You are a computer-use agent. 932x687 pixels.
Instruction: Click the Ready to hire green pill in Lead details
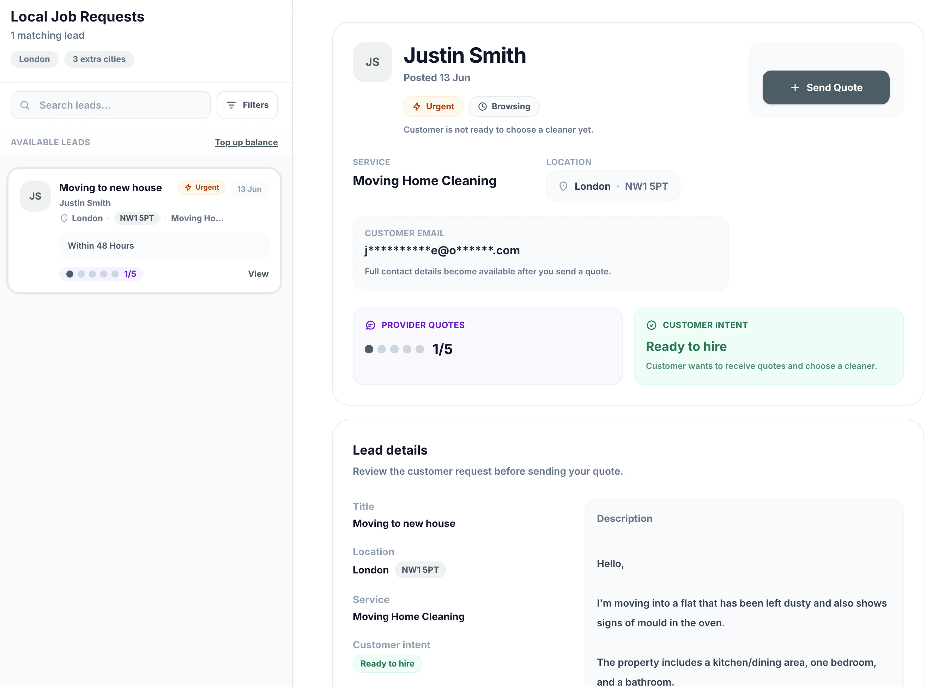click(x=387, y=664)
